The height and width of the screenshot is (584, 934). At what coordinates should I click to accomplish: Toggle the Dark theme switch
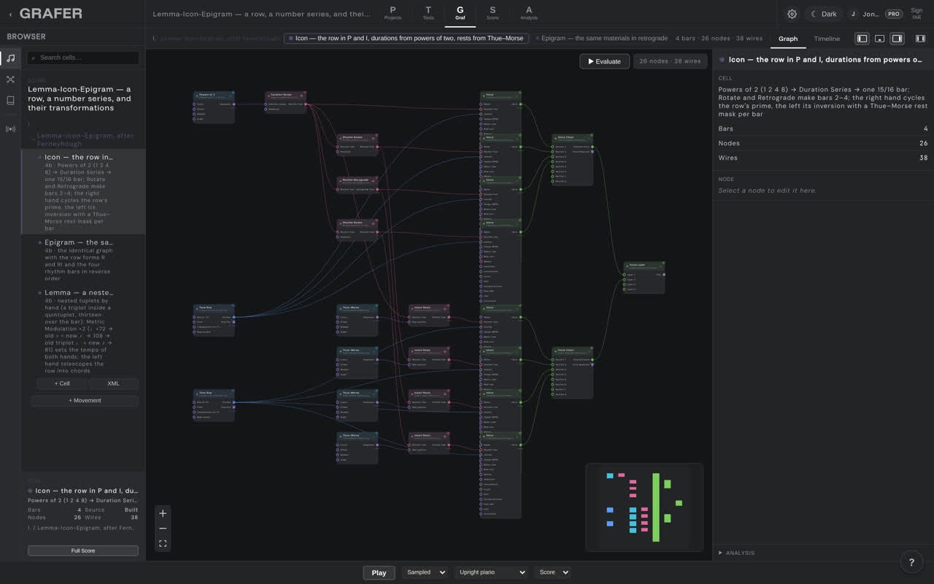pos(824,14)
